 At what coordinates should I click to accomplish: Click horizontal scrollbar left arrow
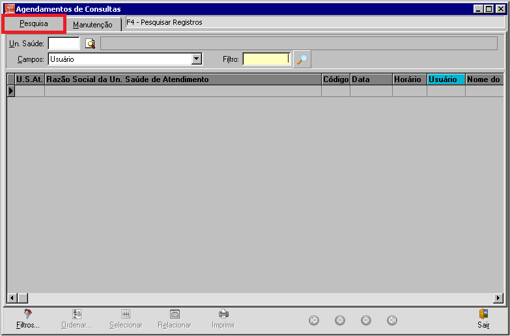tap(12, 298)
